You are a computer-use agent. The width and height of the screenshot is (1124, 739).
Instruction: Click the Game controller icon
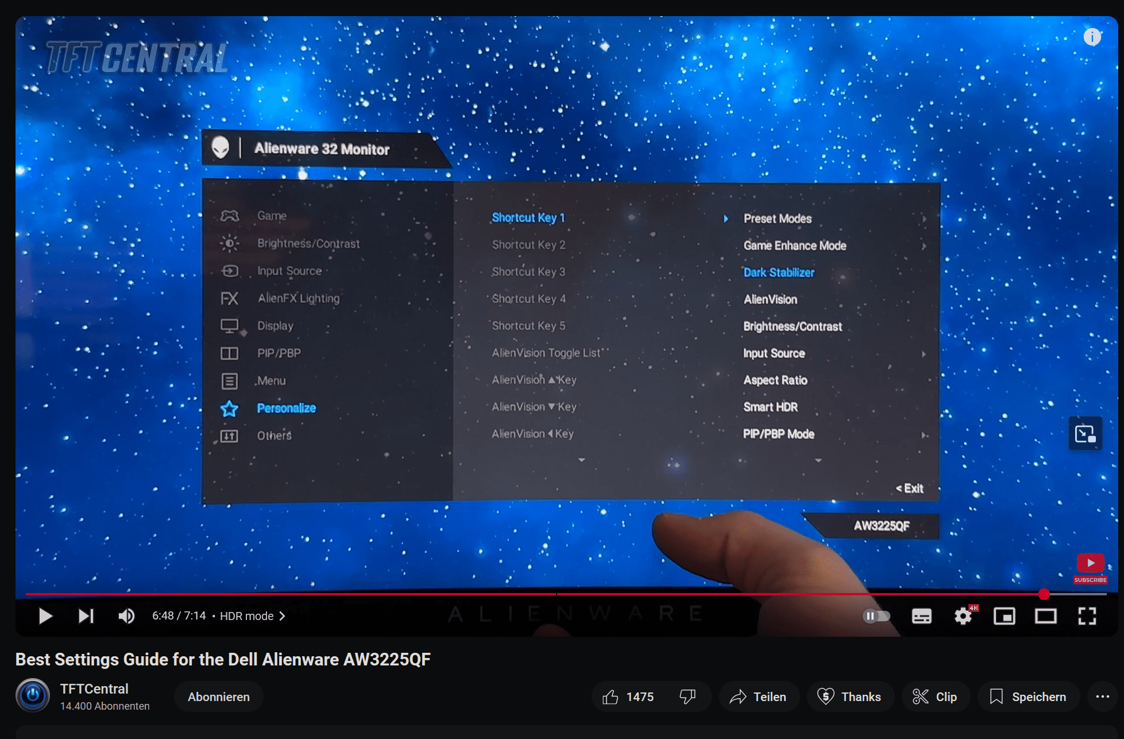point(230,216)
